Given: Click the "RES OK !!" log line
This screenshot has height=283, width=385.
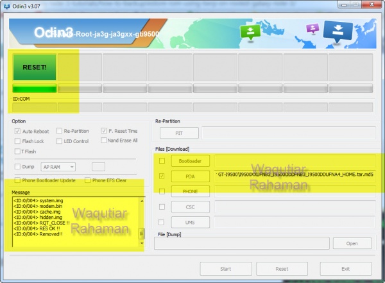Looking at the screenshot, I should pyautogui.click(x=37, y=228).
